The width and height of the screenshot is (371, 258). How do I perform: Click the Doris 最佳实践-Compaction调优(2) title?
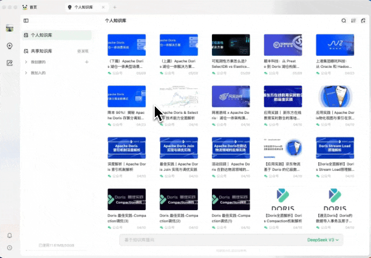click(178, 218)
